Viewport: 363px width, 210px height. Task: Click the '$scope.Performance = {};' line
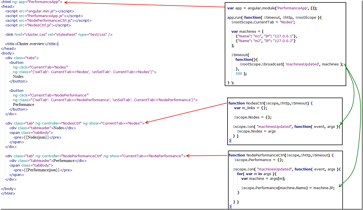tap(259, 160)
